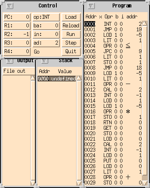The height and width of the screenshot is (188, 150).
Task: Select program row 0002 LOD
Action: (x=113, y=35)
